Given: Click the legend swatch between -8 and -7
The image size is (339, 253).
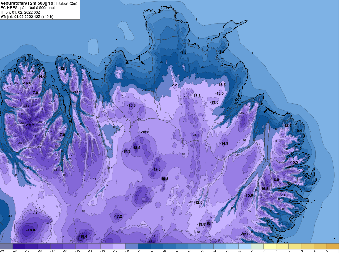Looking at the screenshot, I should (169, 246).
